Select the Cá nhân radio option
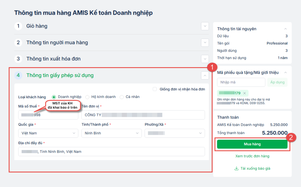Viewport: 301px width, 187px height. [122, 97]
